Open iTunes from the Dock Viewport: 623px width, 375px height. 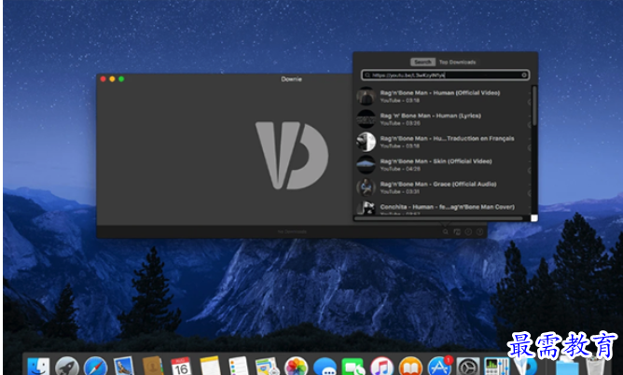(x=381, y=367)
